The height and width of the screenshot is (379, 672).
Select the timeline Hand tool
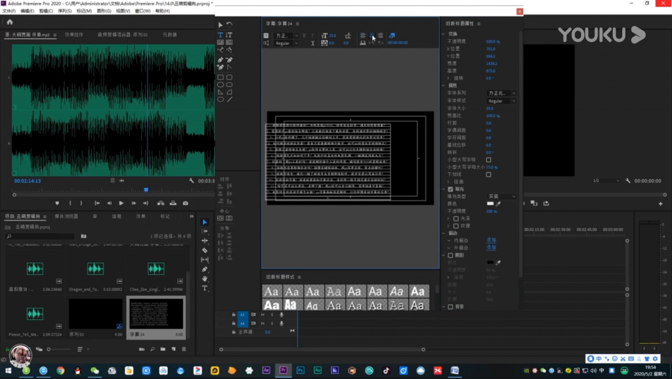(x=205, y=279)
